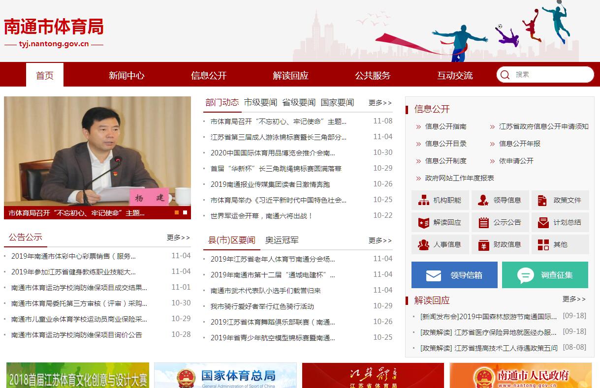This screenshot has height=388, width=600.
Task: Click the 国家体育总局 banner image
Action: pyautogui.click(x=225, y=376)
